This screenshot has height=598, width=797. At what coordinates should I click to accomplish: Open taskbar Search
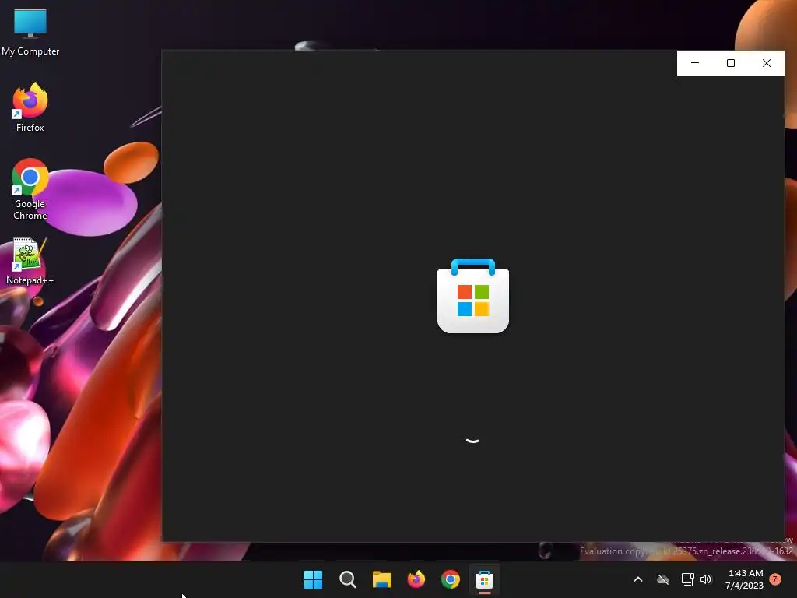coord(348,579)
